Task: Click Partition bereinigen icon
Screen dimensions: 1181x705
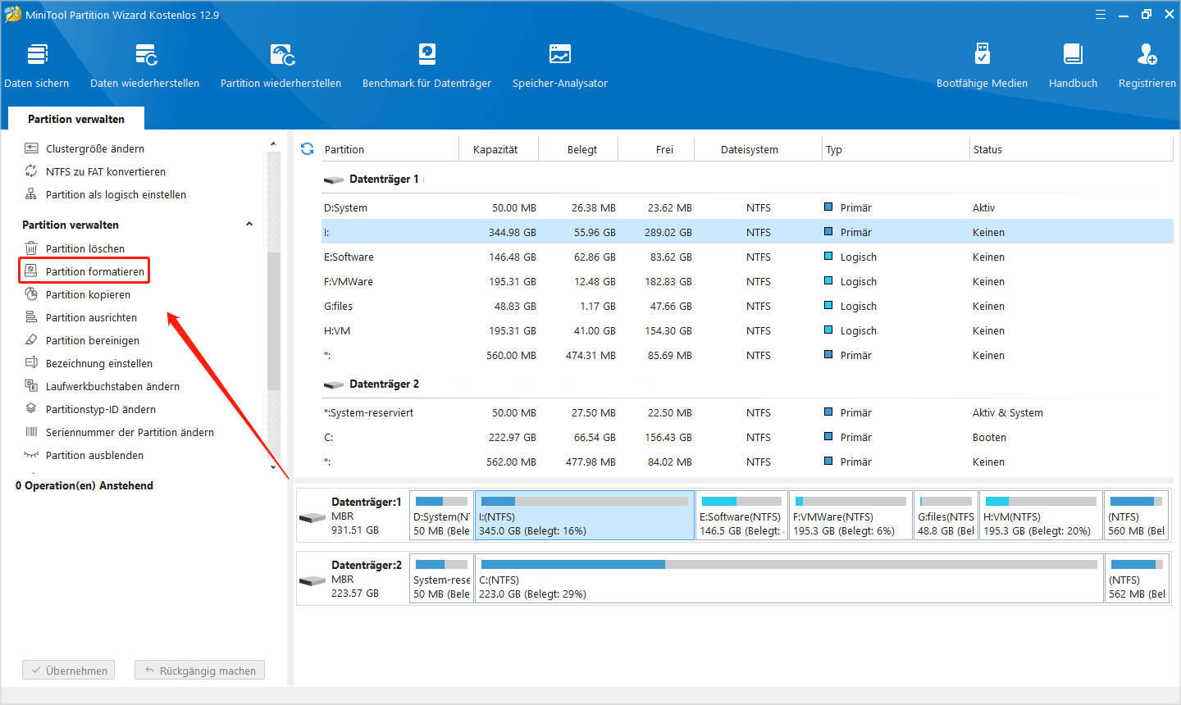Action: 31,339
